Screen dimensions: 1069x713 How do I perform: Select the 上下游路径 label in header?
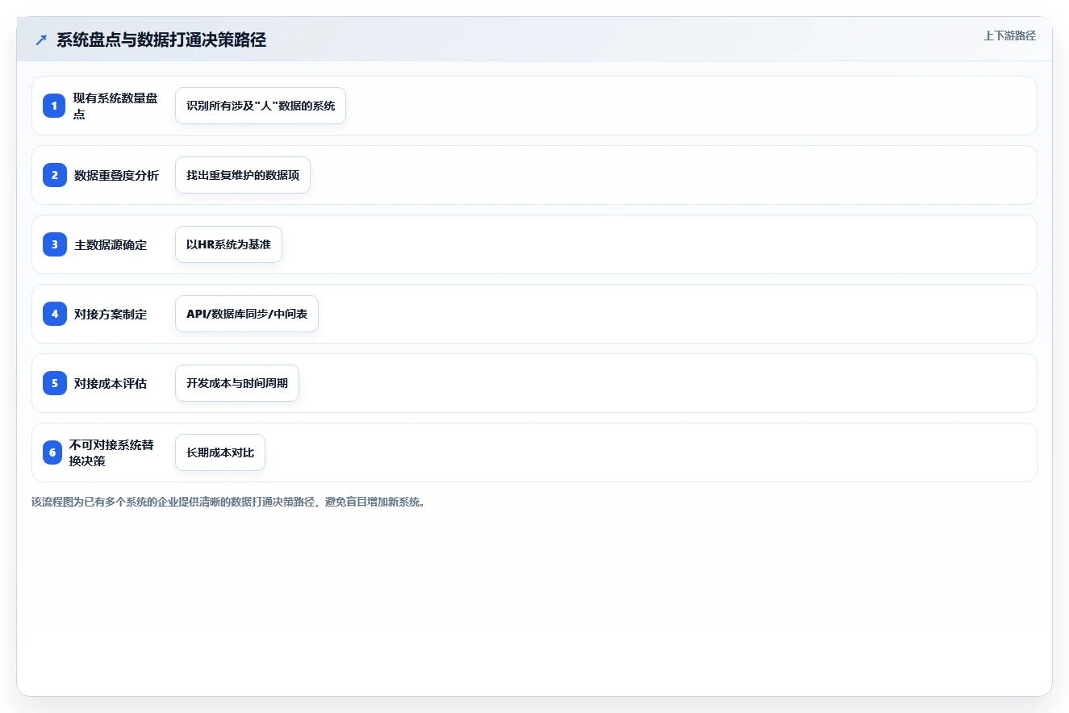(1009, 35)
